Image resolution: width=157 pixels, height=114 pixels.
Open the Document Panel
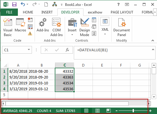[122, 27]
